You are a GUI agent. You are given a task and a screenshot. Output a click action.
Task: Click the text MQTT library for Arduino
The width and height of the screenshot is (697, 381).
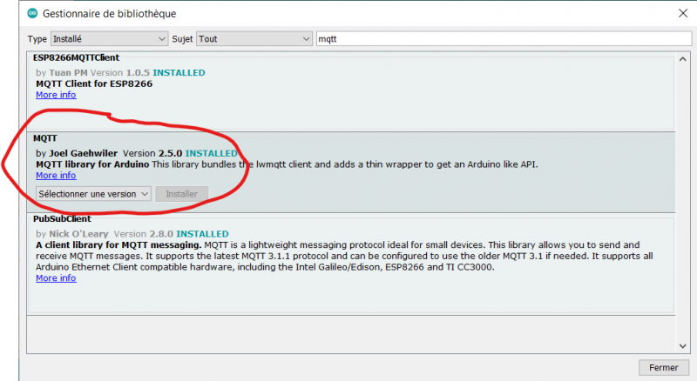click(92, 164)
